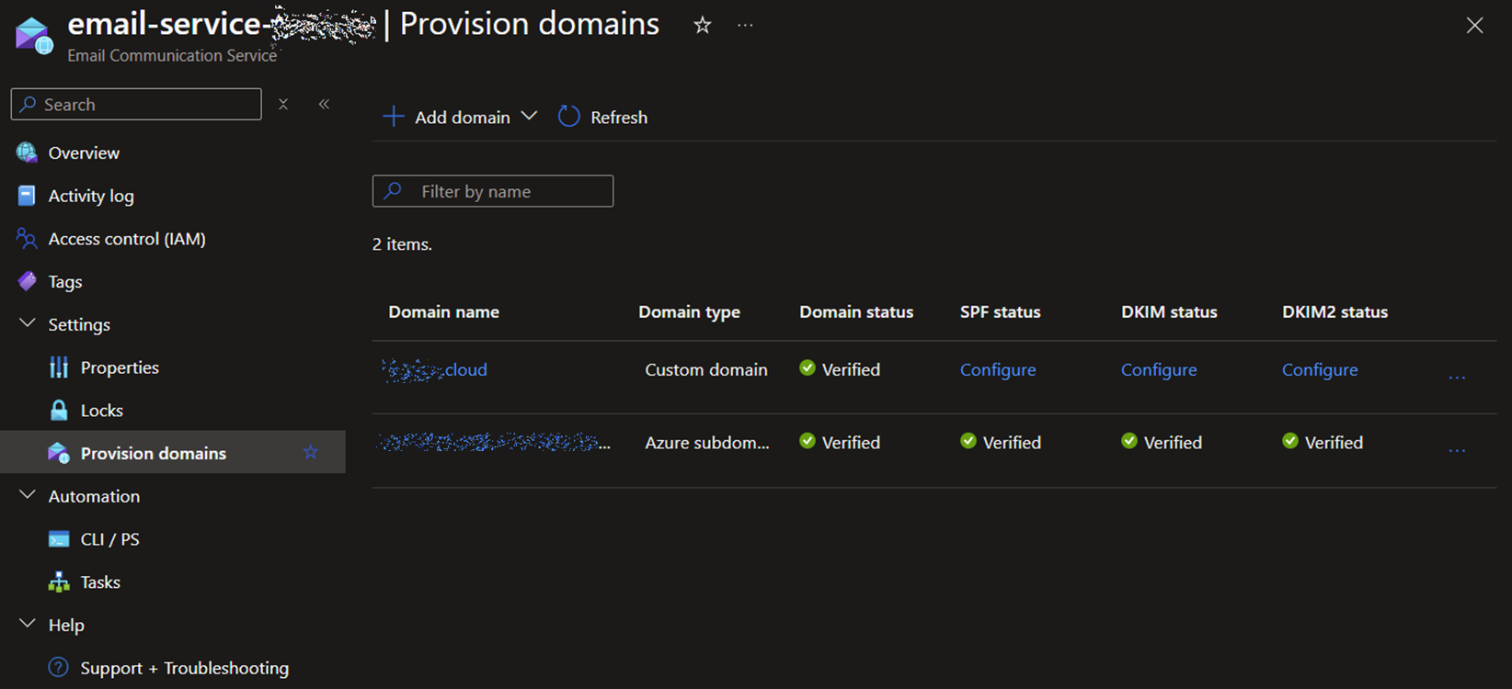Click the 2 items. count text
Screen dimensions: 1512x689
coord(402,244)
